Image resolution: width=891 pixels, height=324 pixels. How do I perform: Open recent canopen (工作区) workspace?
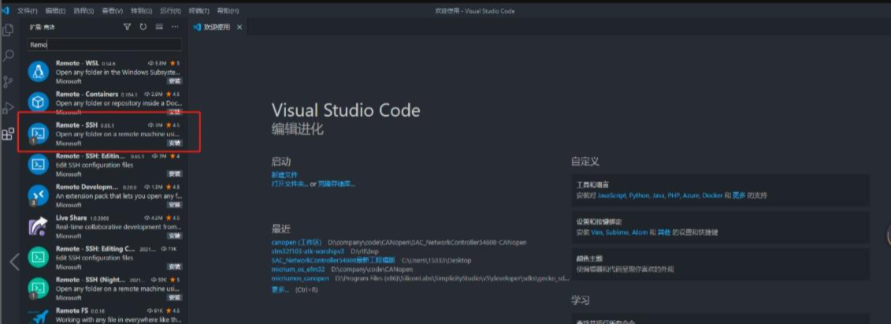pos(297,242)
